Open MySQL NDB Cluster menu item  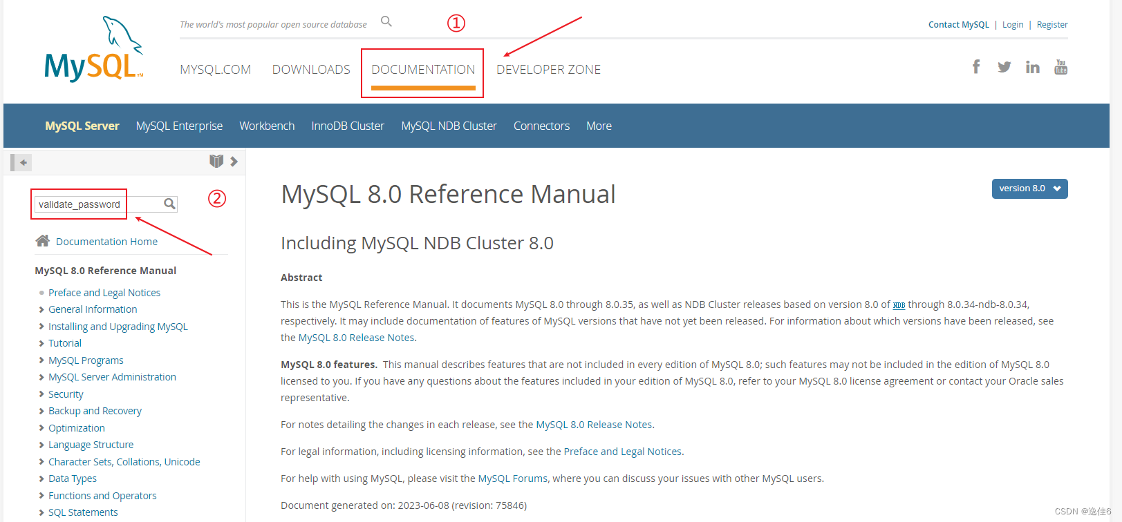[449, 126]
